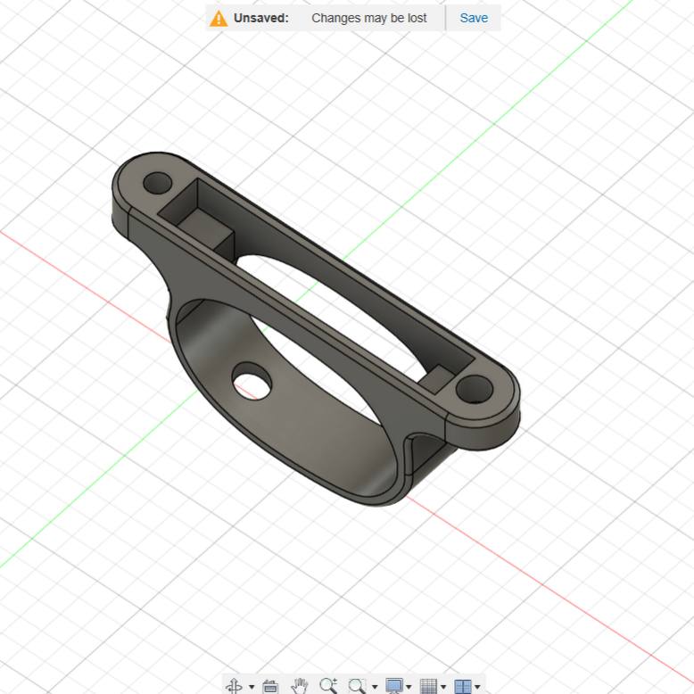Expand the Viewports dropdown arrow

click(x=477, y=687)
